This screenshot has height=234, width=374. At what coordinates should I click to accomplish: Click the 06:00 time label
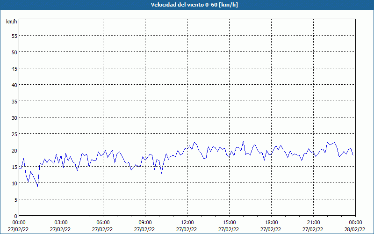click(x=103, y=223)
